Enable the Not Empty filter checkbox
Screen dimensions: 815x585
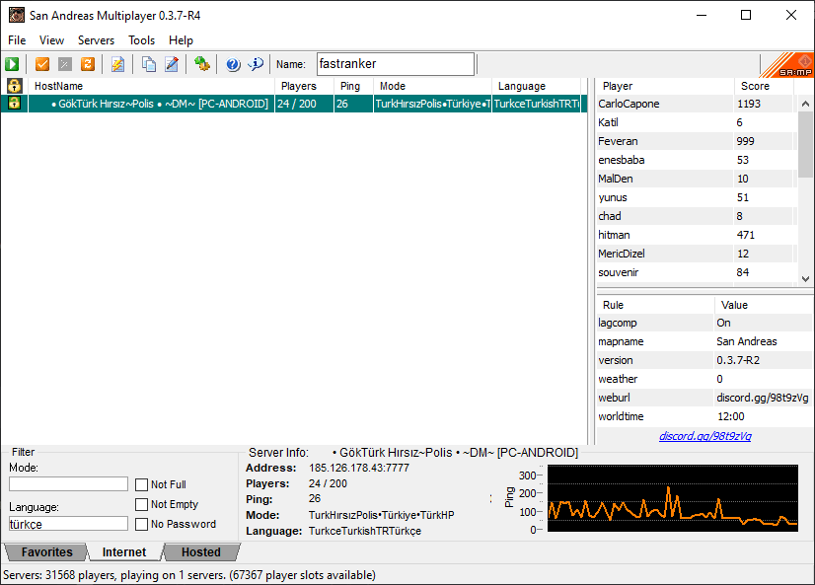tap(141, 504)
